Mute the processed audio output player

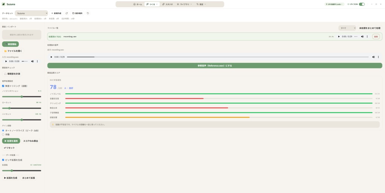[373, 57]
